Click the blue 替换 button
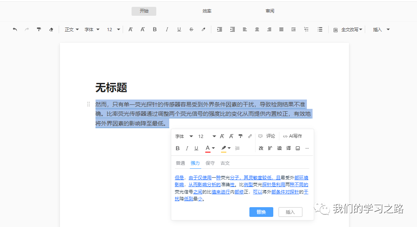Screen dimensions: 417x227 (x=261, y=212)
